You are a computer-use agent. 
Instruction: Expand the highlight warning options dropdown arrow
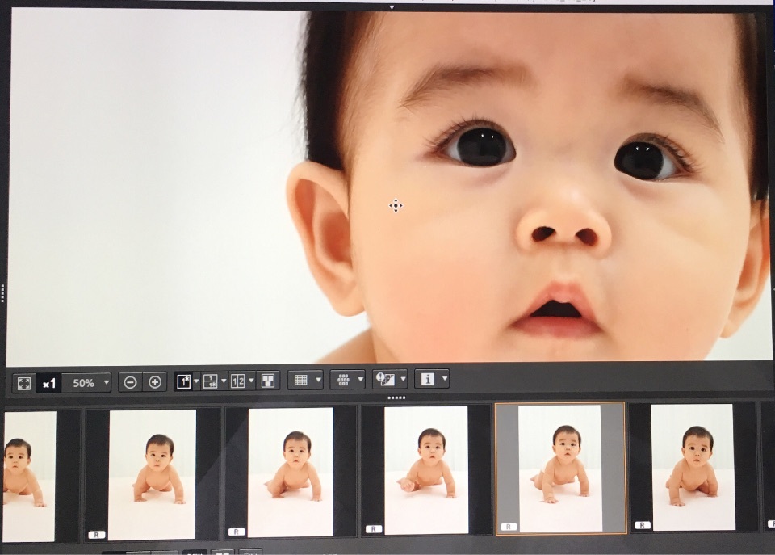pos(402,380)
